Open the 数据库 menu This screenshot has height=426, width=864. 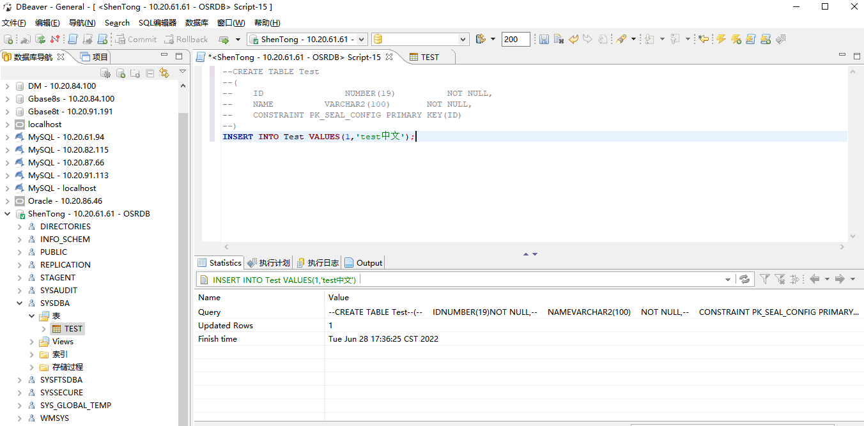[x=197, y=22]
